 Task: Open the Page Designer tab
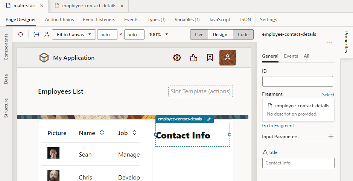tap(21, 20)
